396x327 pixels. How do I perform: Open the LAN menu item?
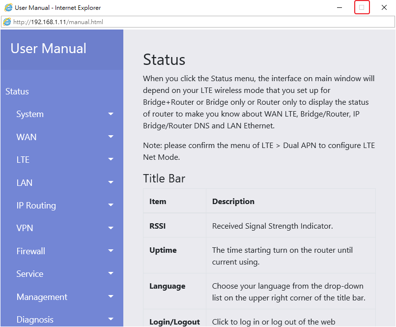pyautogui.click(x=25, y=183)
